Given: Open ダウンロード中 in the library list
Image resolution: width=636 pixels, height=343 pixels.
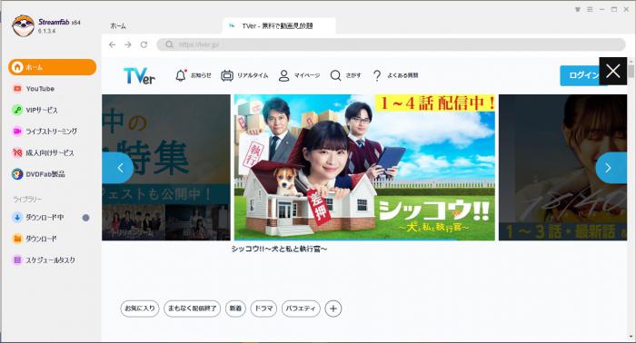Looking at the screenshot, I should [x=38, y=218].
